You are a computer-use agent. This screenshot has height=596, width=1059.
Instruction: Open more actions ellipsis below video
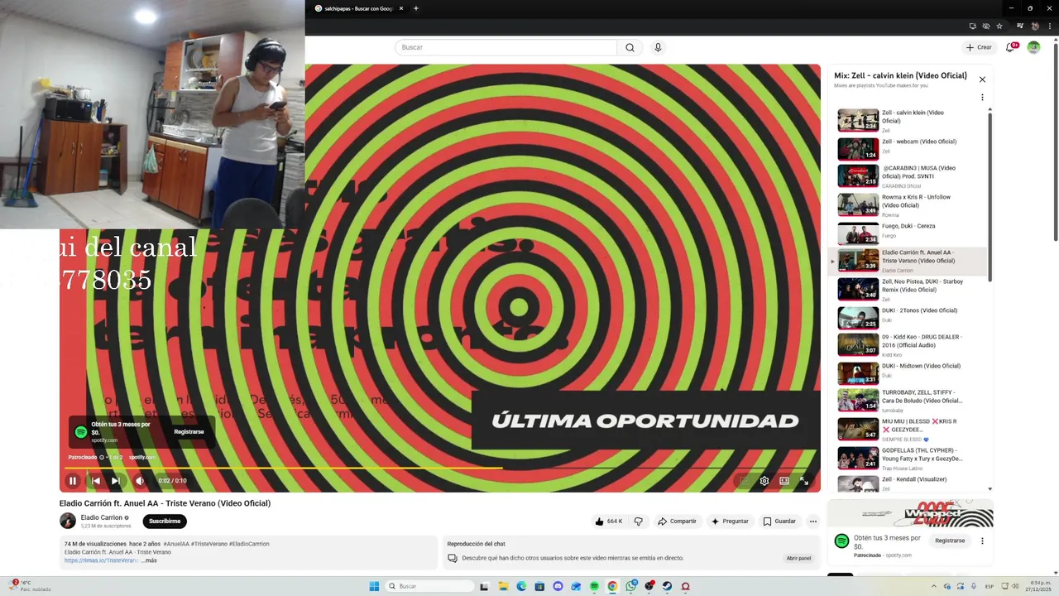tap(813, 521)
